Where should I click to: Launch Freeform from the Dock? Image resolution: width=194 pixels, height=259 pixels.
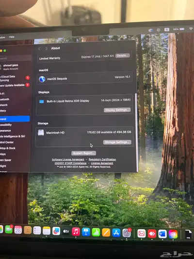click(x=56, y=231)
